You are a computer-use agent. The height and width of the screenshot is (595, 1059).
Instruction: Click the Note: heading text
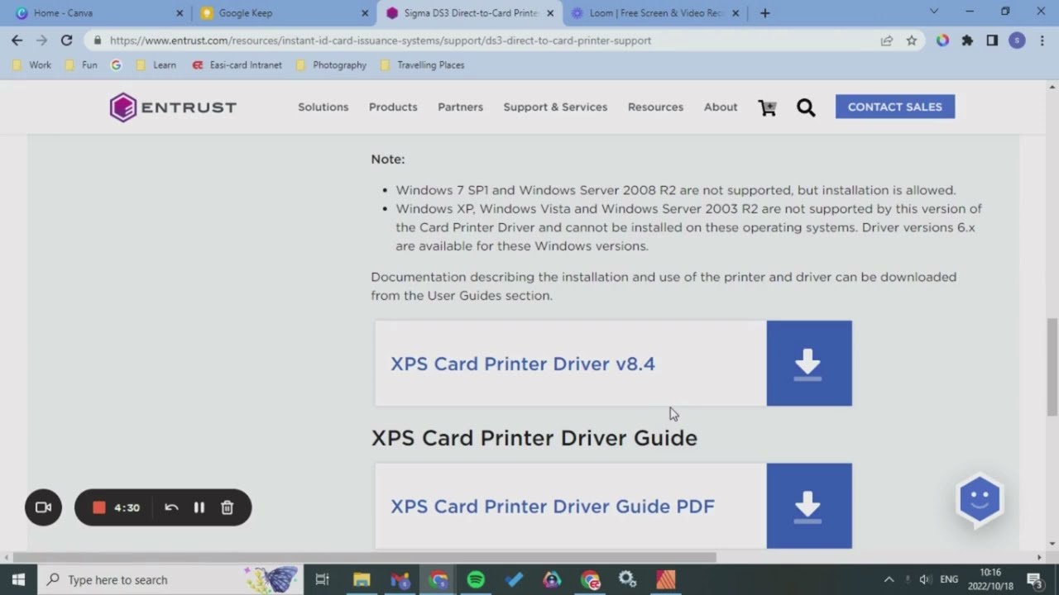pos(388,159)
